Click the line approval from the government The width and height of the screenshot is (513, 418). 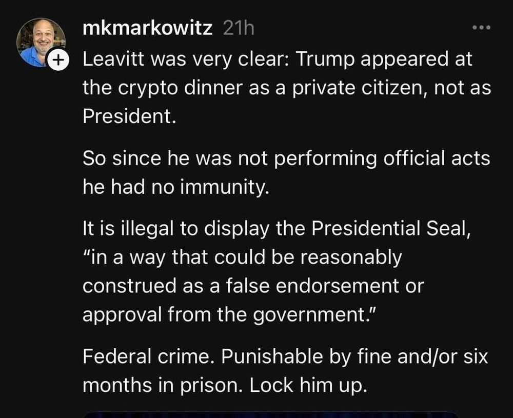tap(230, 314)
